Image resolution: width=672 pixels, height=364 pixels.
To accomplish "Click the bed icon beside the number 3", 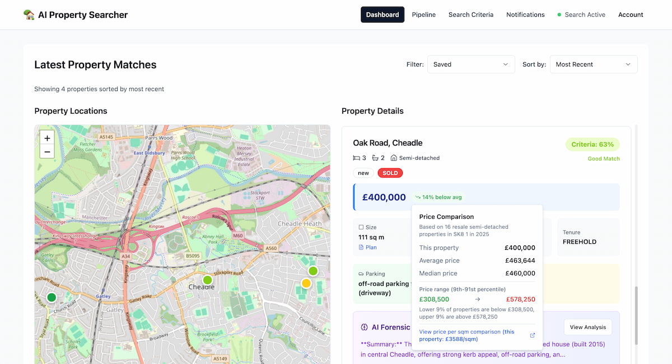I will [x=358, y=158].
